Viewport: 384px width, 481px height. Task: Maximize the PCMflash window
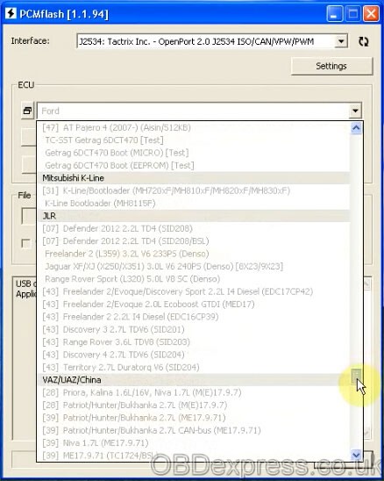tap(352, 14)
